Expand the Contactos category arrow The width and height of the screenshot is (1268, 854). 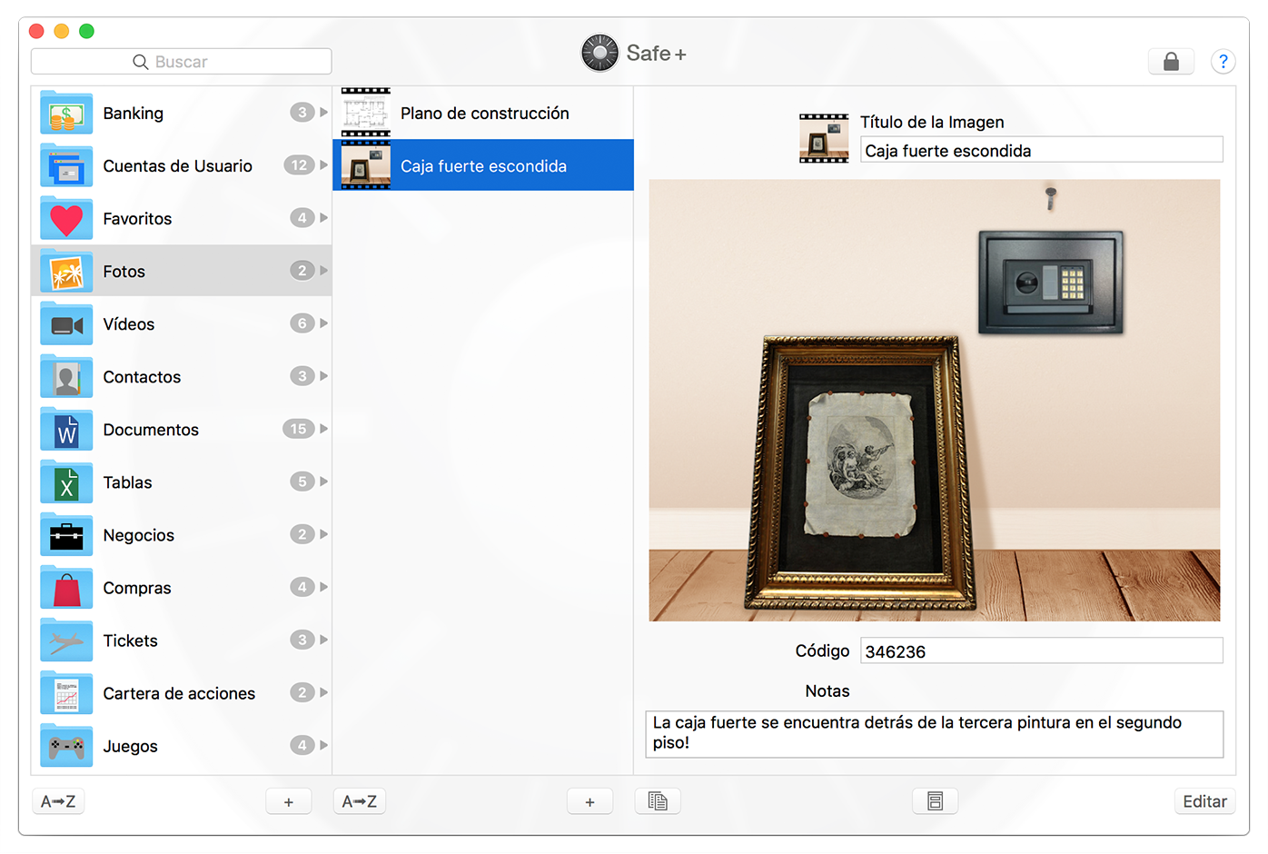(323, 376)
